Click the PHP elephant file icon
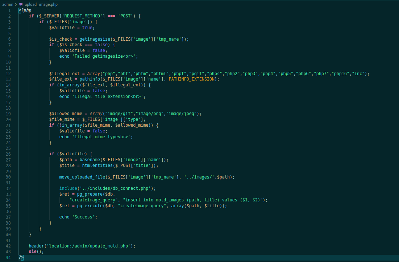The height and width of the screenshot is (262, 399). 21,4
